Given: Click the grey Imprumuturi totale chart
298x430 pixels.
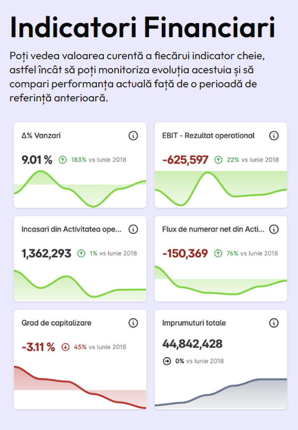Looking at the screenshot, I should 221,393.
